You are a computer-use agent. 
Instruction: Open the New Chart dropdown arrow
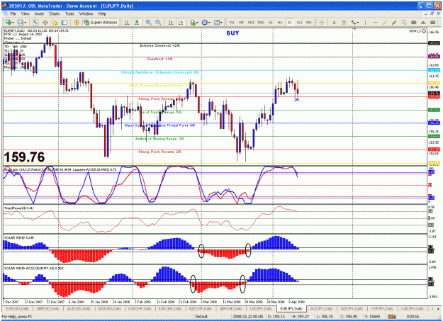click(x=13, y=23)
